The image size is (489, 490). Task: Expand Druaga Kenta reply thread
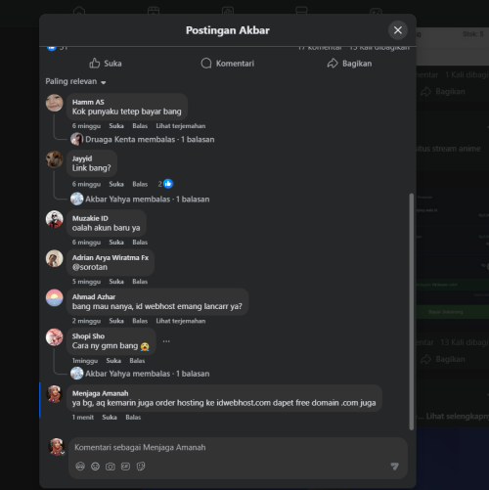(x=143, y=139)
